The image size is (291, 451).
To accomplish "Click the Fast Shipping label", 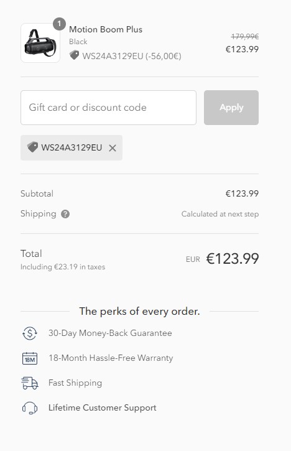I will 75,383.
